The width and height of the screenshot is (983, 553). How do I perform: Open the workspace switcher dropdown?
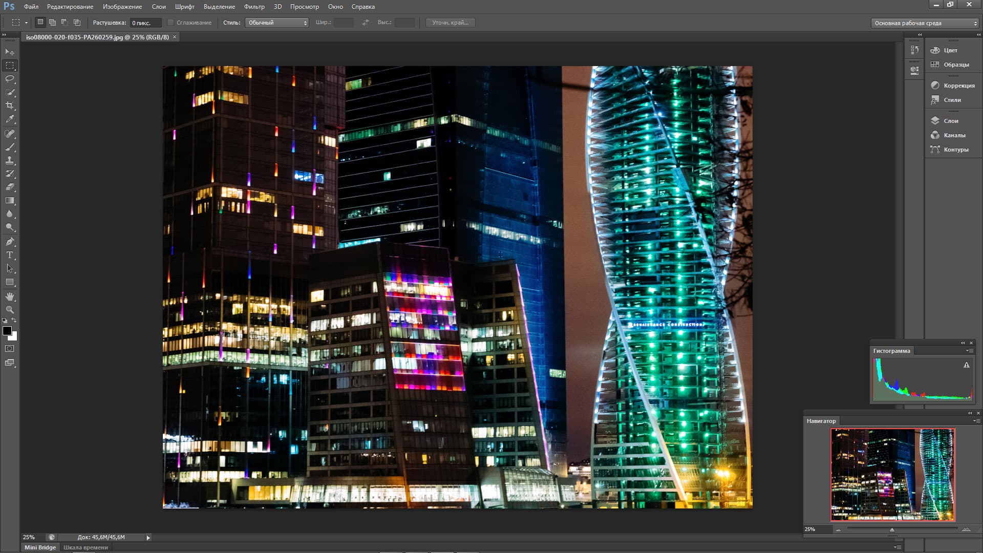pyautogui.click(x=925, y=23)
